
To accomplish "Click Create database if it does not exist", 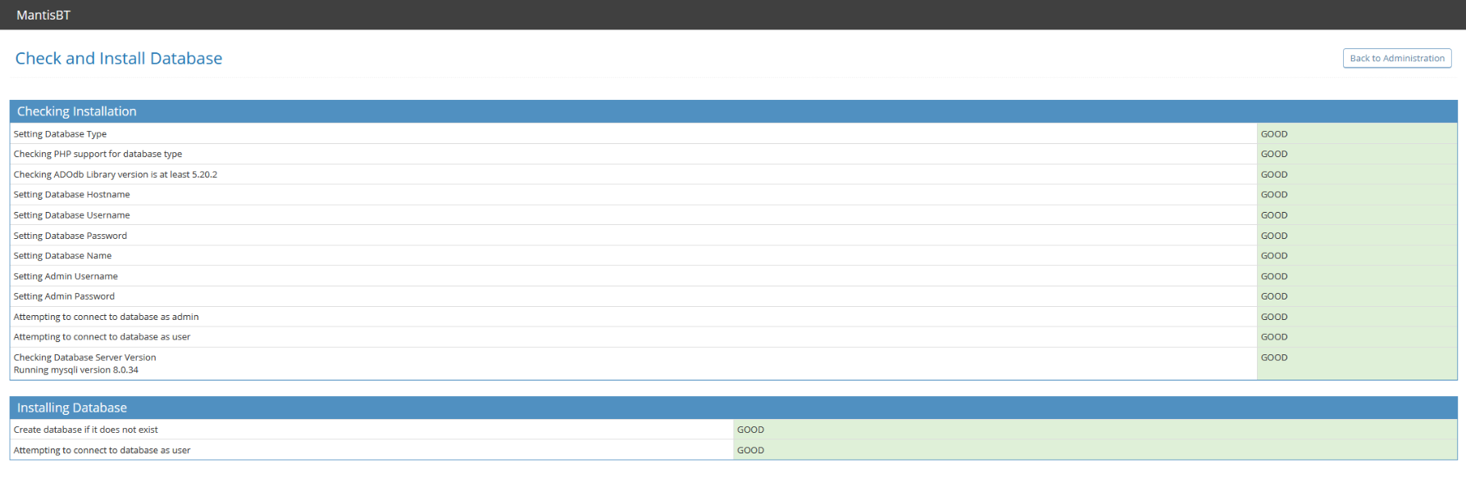I will click(86, 430).
